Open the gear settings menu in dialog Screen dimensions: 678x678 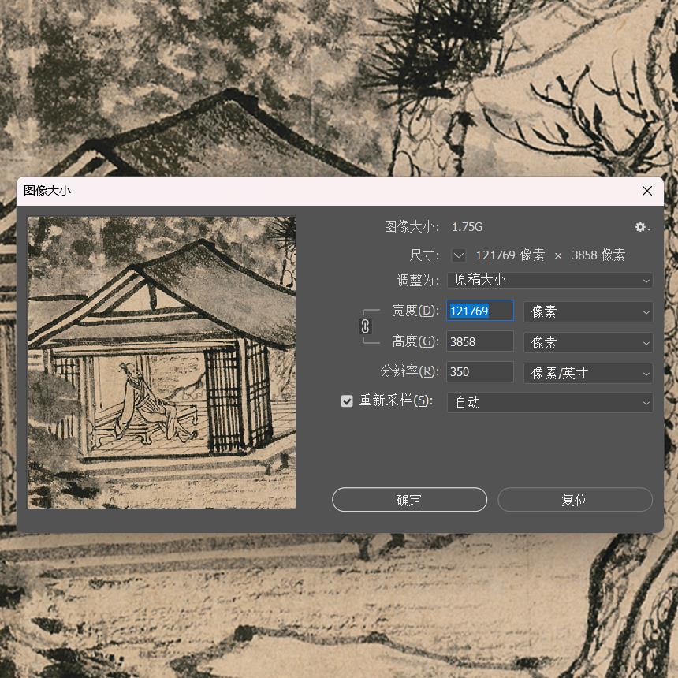[x=642, y=227]
